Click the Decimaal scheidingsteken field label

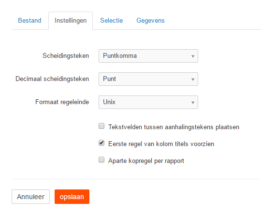(x=52, y=79)
